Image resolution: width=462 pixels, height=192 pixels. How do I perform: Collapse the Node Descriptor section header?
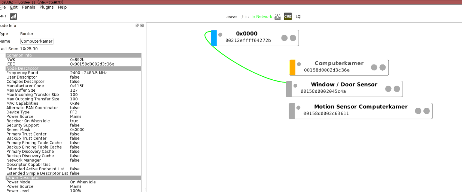click(x=73, y=68)
